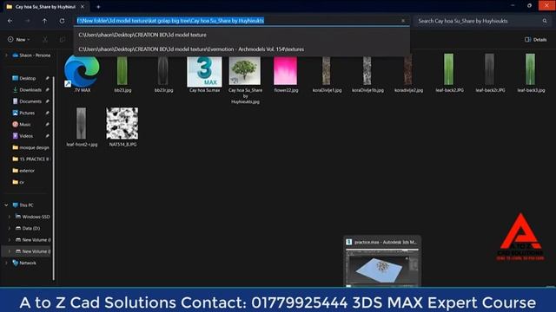Select This PC in navigation pane
The width and height of the screenshot is (556, 312).
click(x=26, y=205)
